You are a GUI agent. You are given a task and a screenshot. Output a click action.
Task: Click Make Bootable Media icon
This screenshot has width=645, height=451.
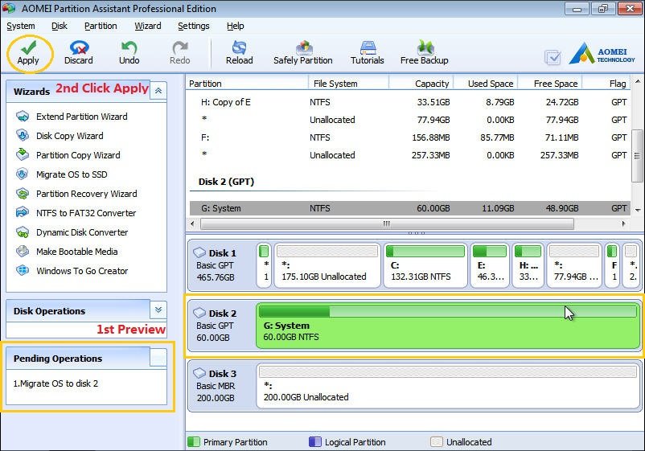[x=23, y=251]
